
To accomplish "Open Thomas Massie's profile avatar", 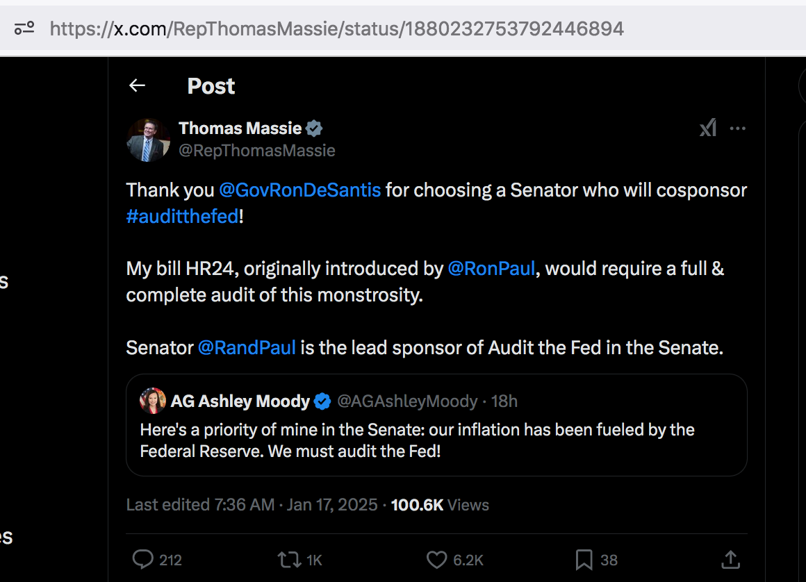I will coord(148,139).
